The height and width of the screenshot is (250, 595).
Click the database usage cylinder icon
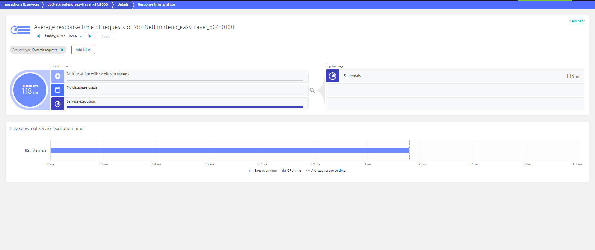58,90
